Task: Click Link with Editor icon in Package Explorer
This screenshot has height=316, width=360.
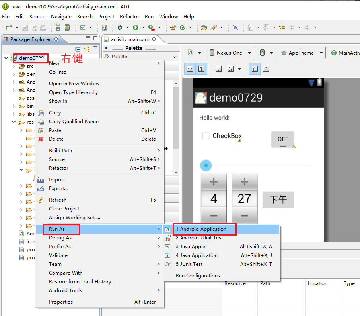Action: pyautogui.click(x=87, y=48)
